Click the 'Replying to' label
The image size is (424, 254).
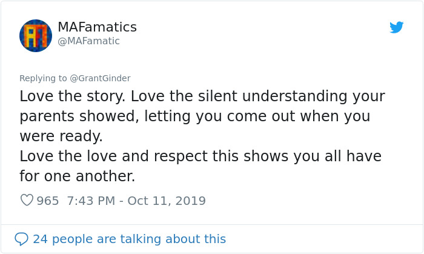pyautogui.click(x=44, y=78)
